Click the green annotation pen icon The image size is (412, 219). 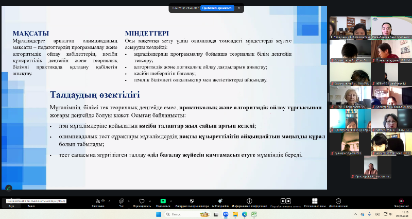pos(9,188)
